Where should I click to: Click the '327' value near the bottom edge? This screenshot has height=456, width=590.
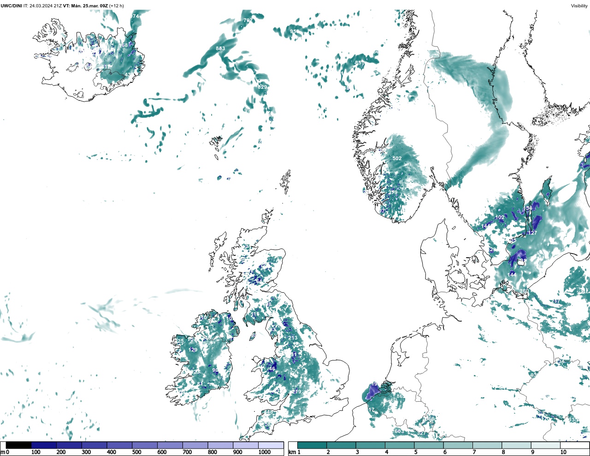(x=421, y=433)
